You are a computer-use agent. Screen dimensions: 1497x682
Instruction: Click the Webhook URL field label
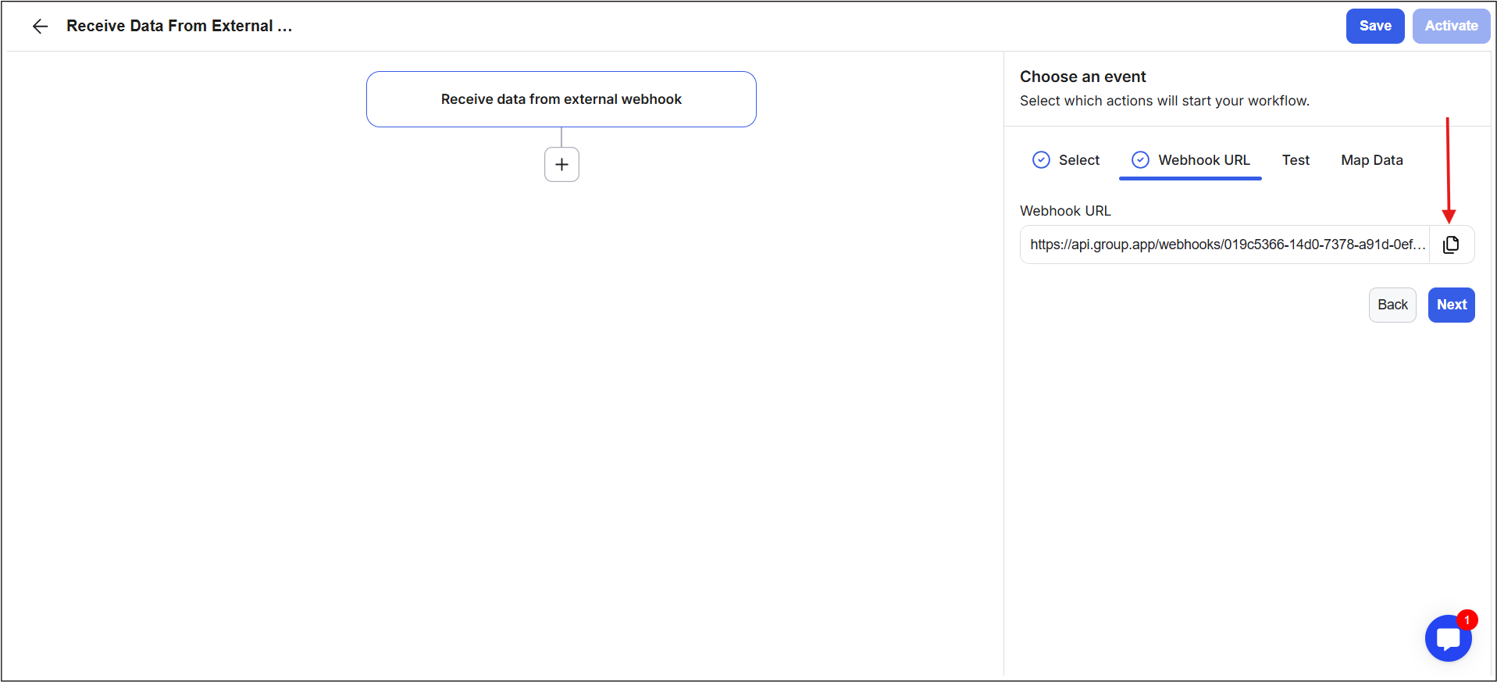[x=1065, y=211]
